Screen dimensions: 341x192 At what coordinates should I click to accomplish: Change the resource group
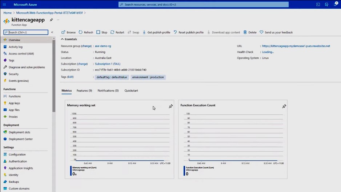(x=86, y=46)
